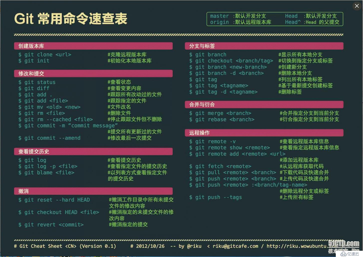Click the 'Head^ :Head 的父提交' legend entry
This screenshot has width=363, height=257.
[312, 22]
